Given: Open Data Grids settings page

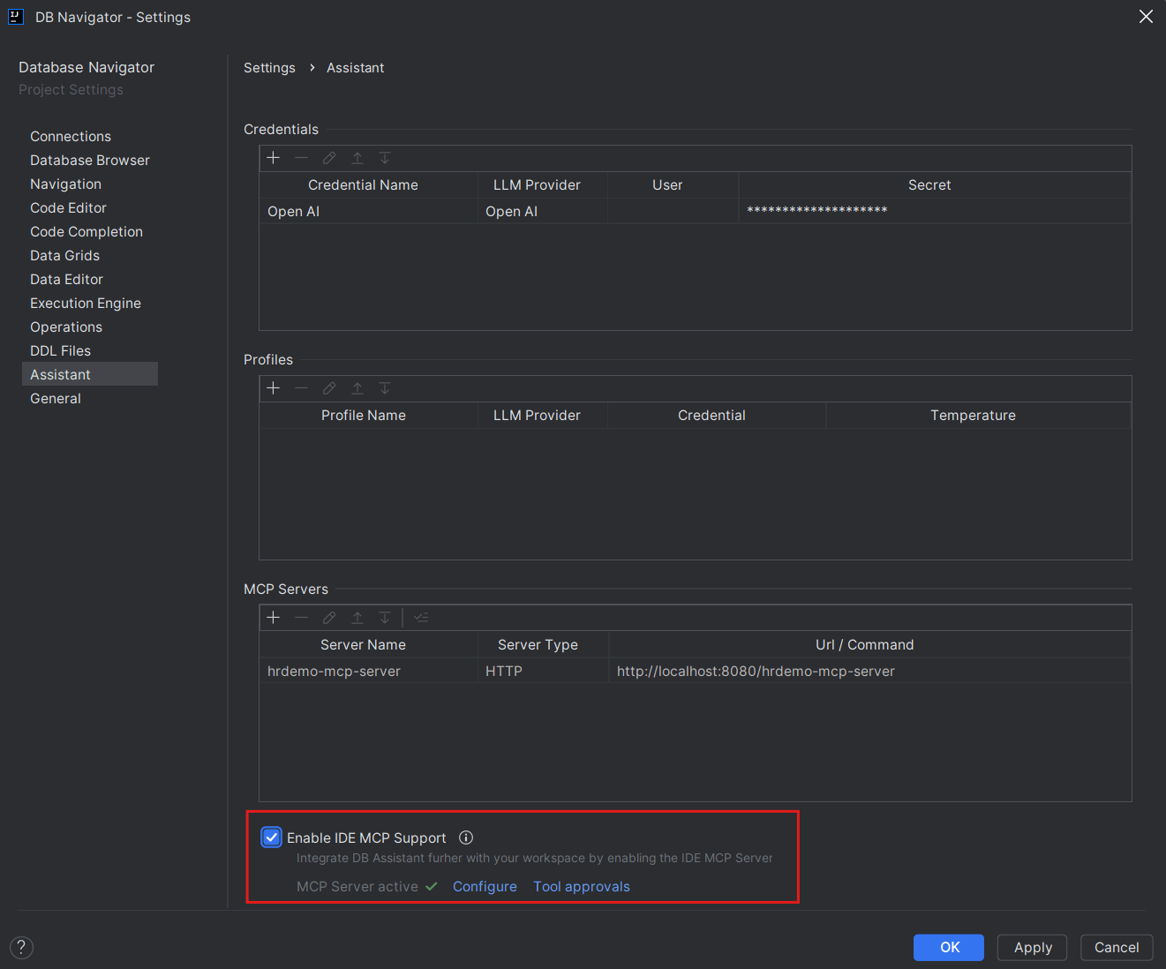Looking at the screenshot, I should [65, 256].
